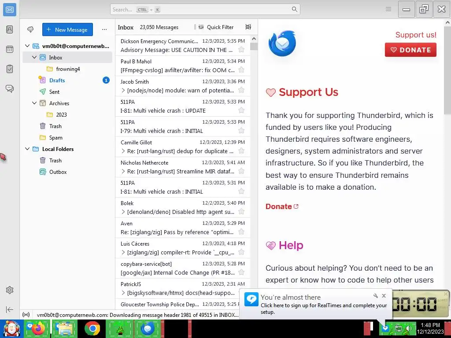Expand the Nicholas Nethercote thread

click(x=123, y=171)
